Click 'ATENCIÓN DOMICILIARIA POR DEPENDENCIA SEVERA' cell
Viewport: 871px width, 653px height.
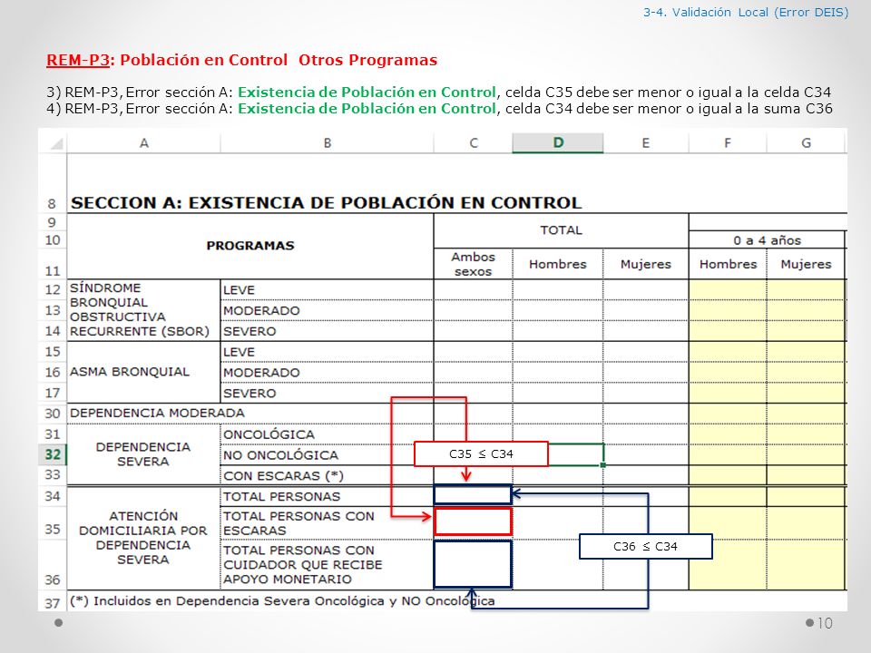pos(143,538)
